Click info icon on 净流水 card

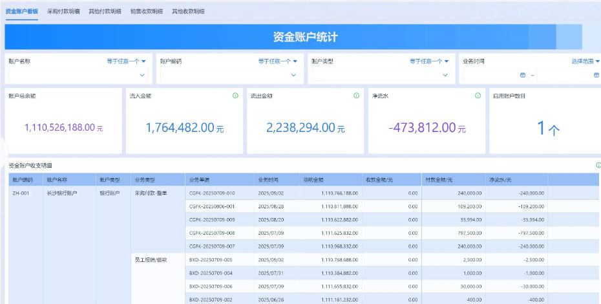click(478, 96)
